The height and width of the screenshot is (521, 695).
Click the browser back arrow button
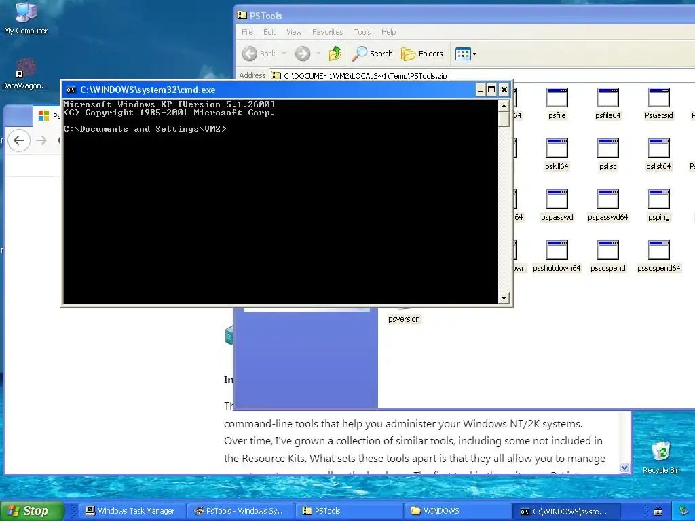click(19, 140)
